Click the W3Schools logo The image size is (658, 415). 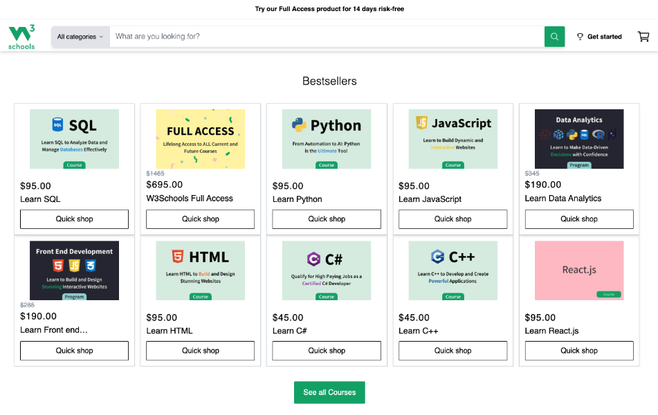[x=21, y=37]
